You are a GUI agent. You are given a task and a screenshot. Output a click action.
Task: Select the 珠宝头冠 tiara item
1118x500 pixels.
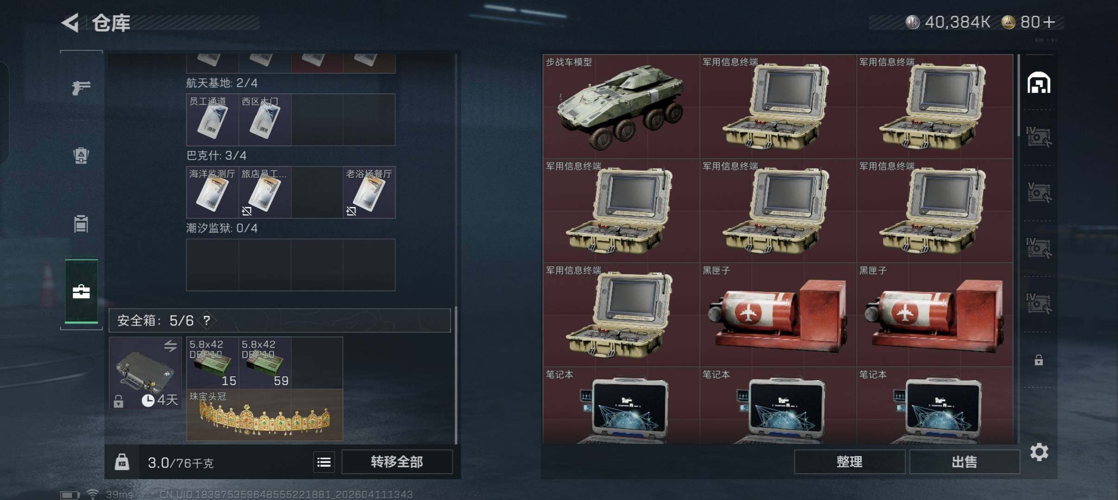click(265, 415)
